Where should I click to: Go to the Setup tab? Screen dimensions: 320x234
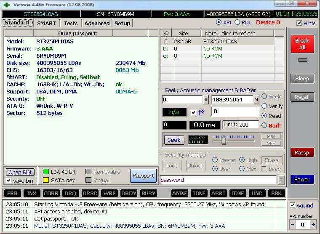point(122,23)
